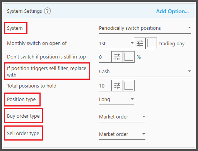Viewport: 198px width, 151px height.
Task: Click the sliders icon beside Total positions value
Action: pyautogui.click(x=117, y=86)
